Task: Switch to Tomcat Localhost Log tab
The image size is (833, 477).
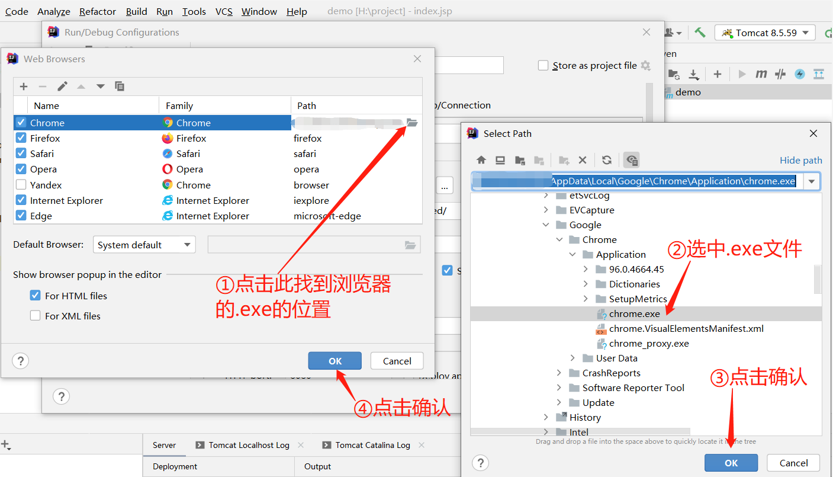Action: point(249,445)
